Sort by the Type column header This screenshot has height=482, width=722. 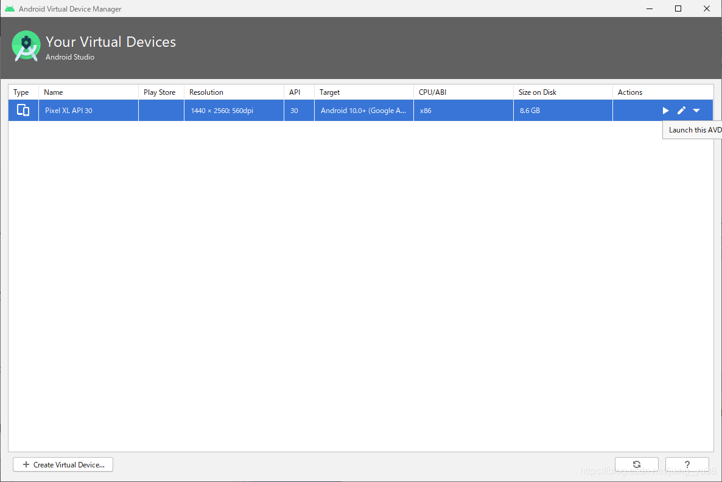coord(24,92)
